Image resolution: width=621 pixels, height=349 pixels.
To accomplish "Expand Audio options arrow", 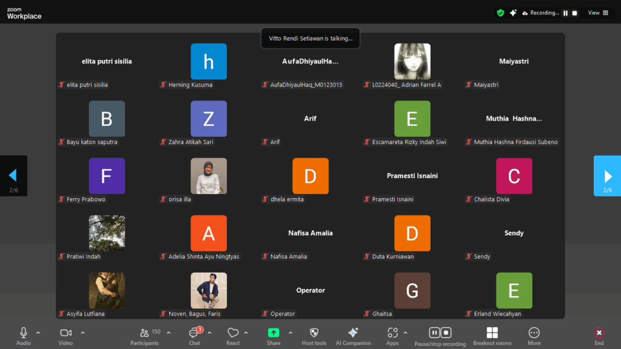I will coord(38,333).
